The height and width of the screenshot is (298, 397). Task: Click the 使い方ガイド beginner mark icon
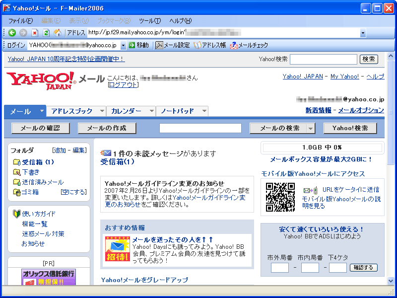pyautogui.click(x=17, y=214)
